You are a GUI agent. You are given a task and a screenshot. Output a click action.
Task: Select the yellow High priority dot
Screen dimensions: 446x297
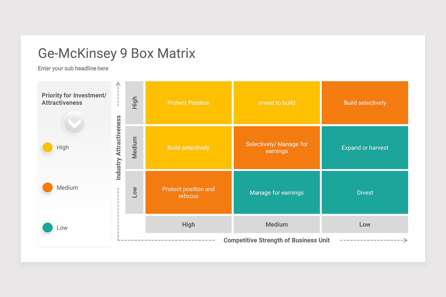click(47, 147)
